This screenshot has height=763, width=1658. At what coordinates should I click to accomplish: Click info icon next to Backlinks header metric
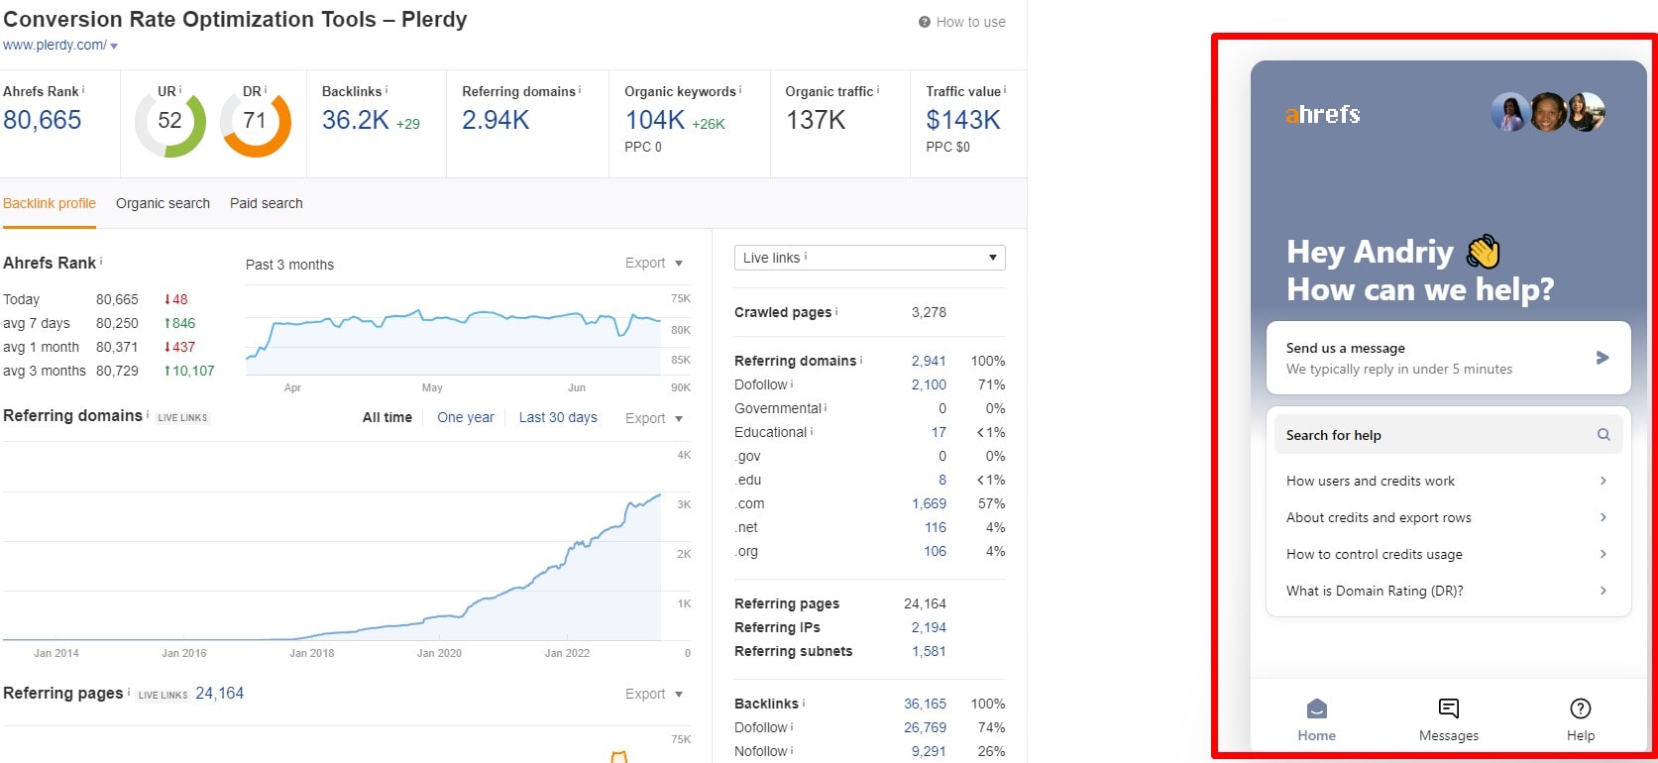pyautogui.click(x=387, y=89)
